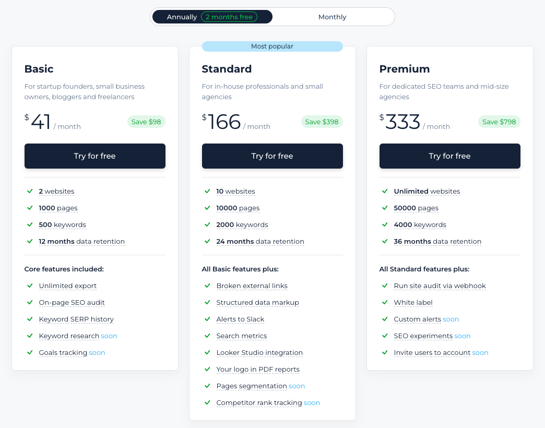Click the 'Most popular' label
This screenshot has width=545, height=428.
(272, 46)
